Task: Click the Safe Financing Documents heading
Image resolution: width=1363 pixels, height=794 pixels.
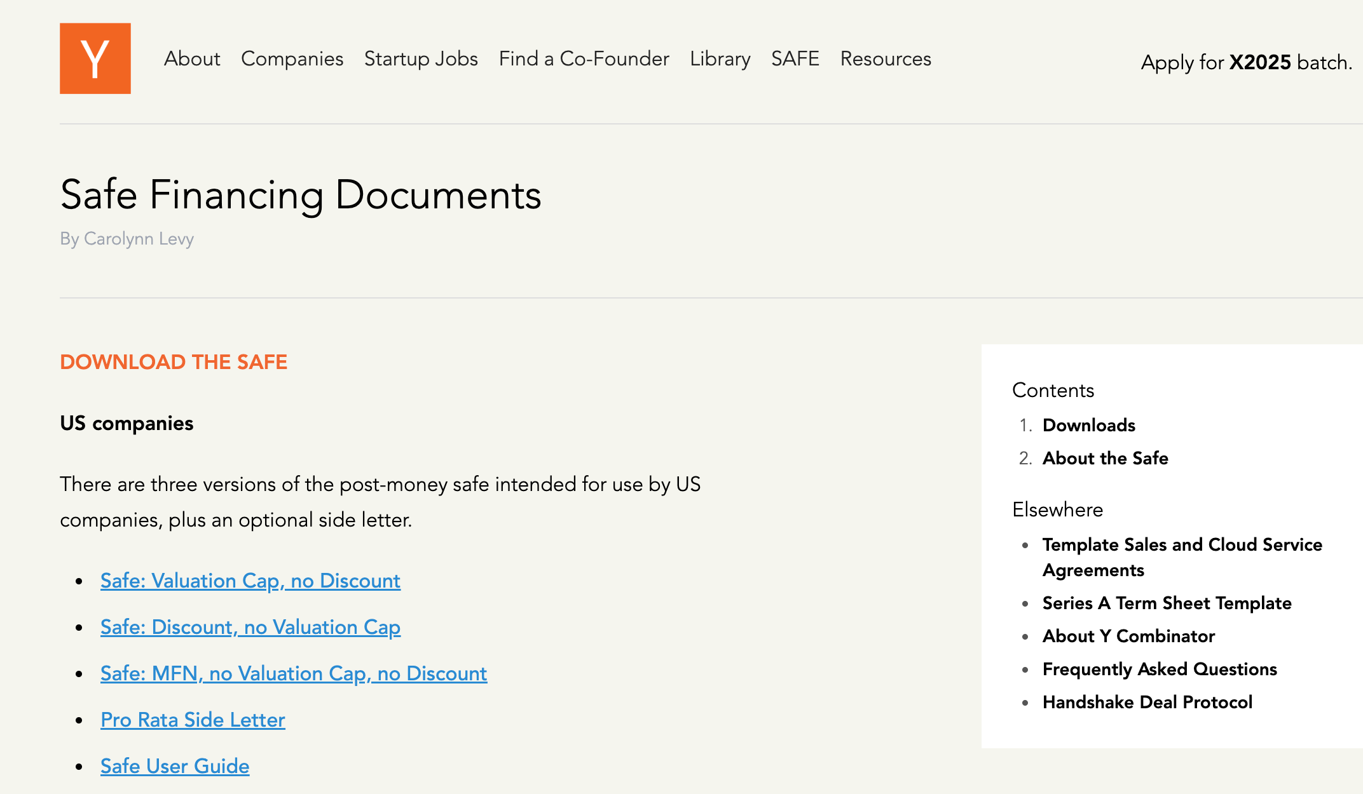Action: tap(301, 195)
